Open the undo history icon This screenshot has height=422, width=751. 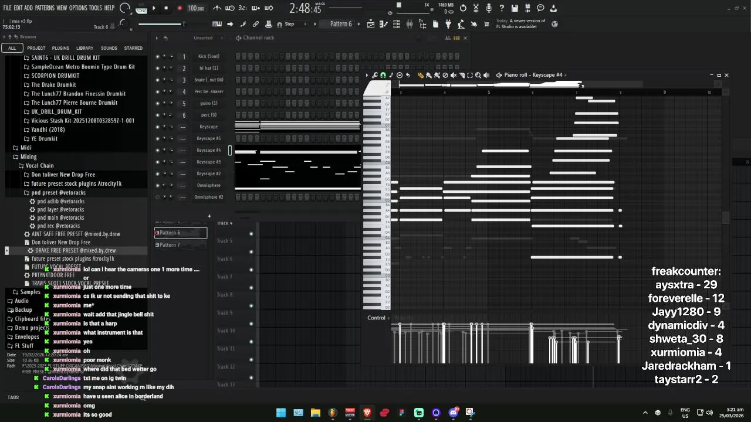pos(463,8)
